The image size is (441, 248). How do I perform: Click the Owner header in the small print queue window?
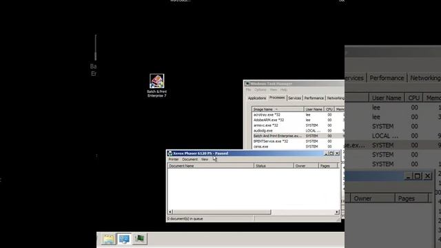306,166
